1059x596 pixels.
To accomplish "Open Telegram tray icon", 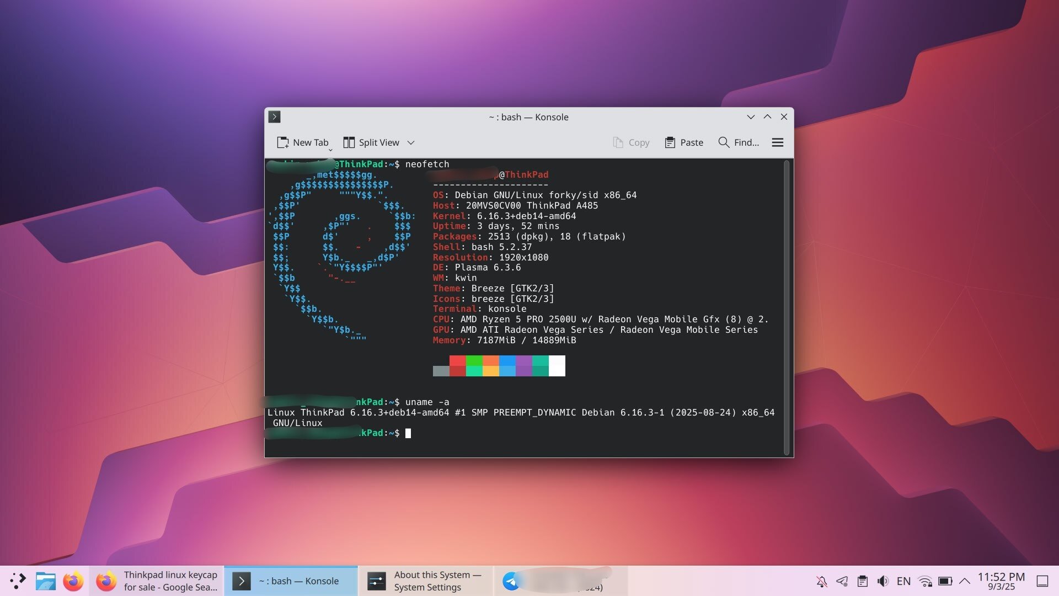I will coord(842,581).
